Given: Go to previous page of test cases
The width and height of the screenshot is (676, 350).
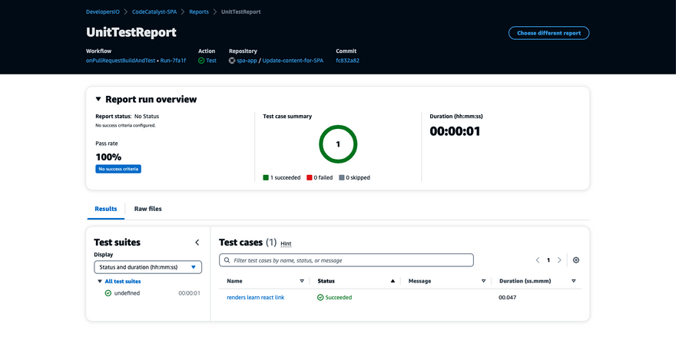Looking at the screenshot, I should click(x=538, y=260).
